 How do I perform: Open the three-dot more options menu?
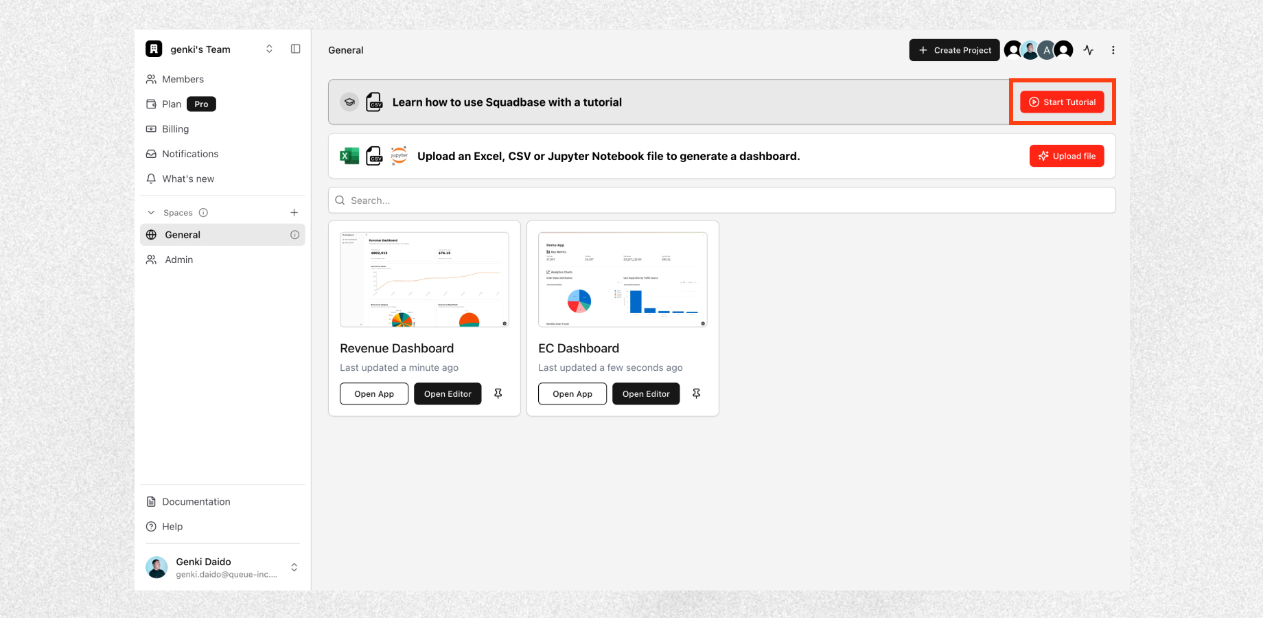pyautogui.click(x=1113, y=50)
